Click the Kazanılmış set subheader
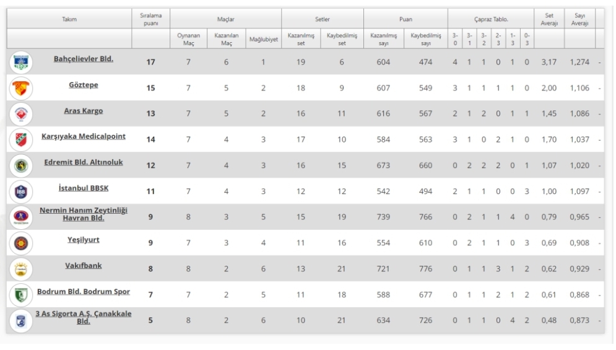 tap(301, 39)
